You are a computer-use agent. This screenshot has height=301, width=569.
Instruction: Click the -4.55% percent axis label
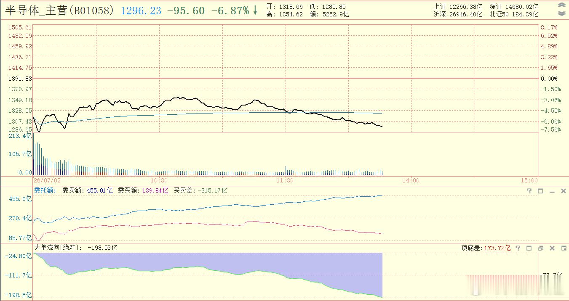550,111
